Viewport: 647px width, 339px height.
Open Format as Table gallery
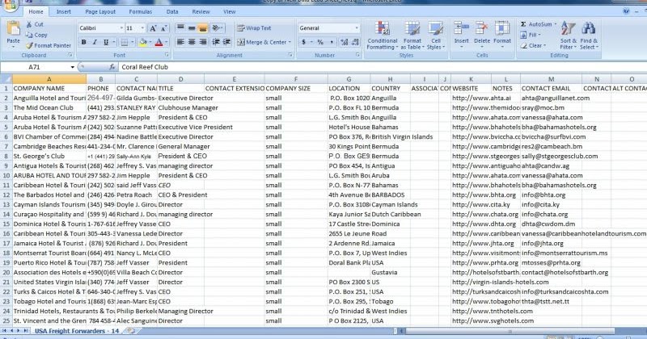(412, 36)
